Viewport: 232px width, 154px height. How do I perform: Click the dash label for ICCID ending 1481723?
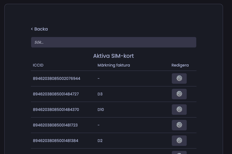[99, 125]
